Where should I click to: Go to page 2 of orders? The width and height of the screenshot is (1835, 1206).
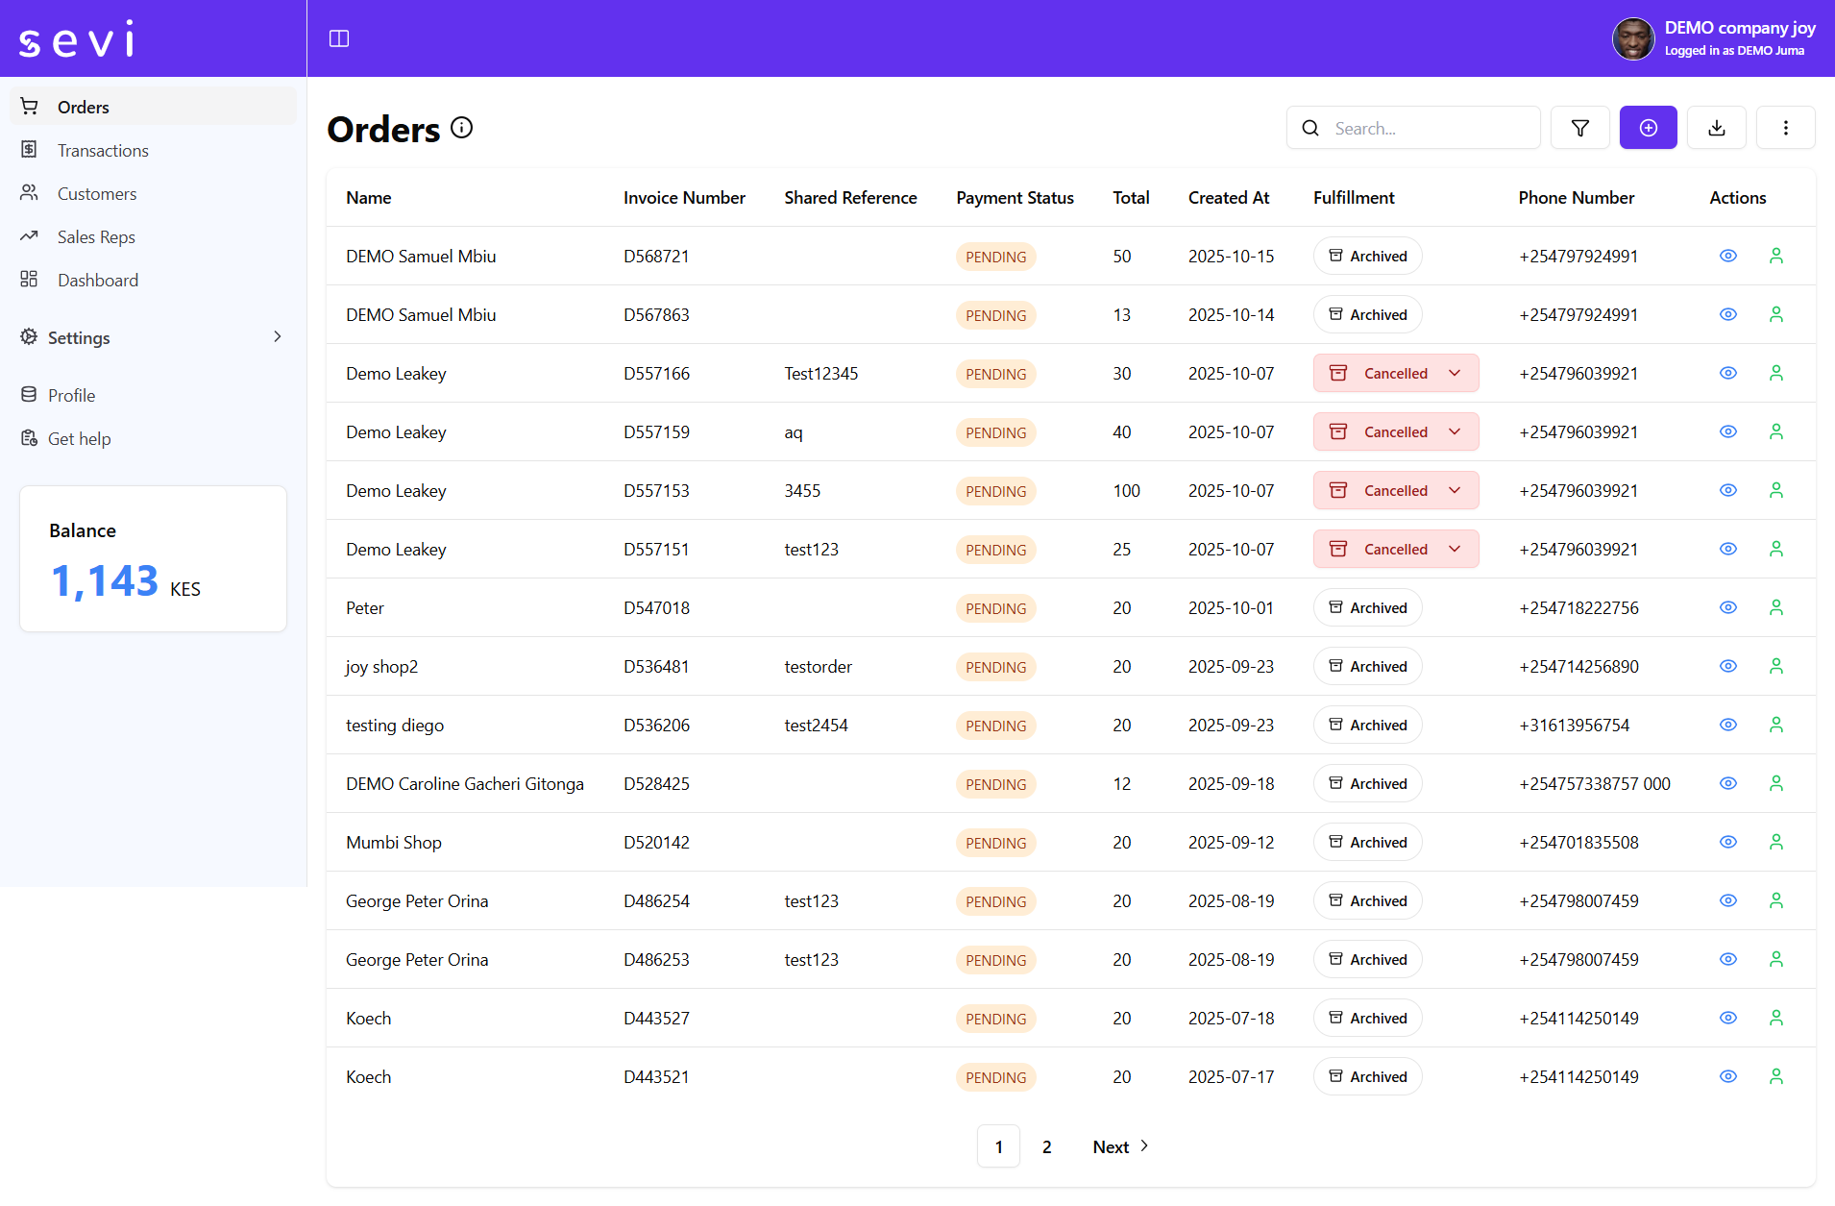pos(1046,1145)
